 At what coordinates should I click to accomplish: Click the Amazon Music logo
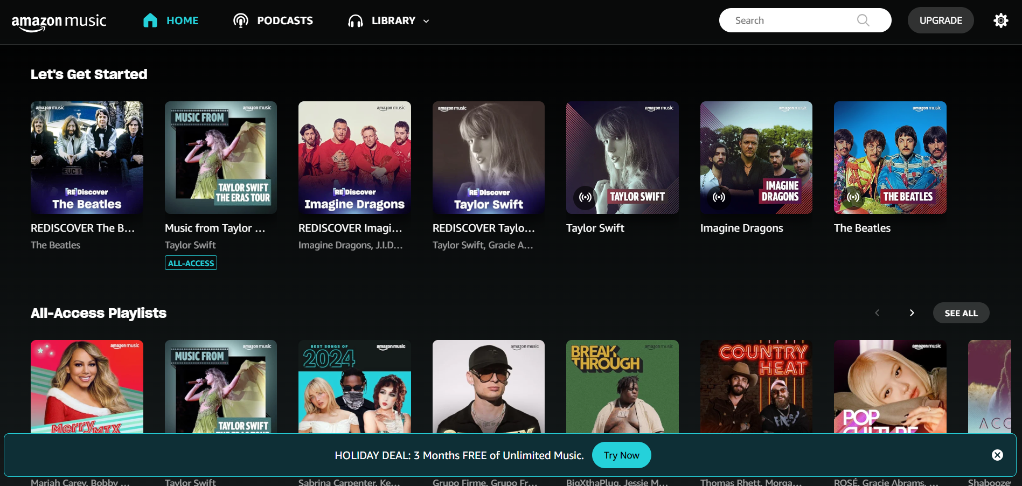[x=59, y=22]
